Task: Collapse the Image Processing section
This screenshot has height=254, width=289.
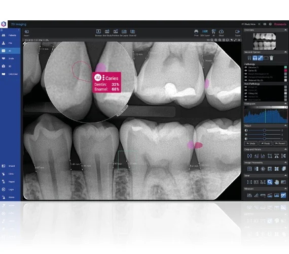Action: coord(285,163)
